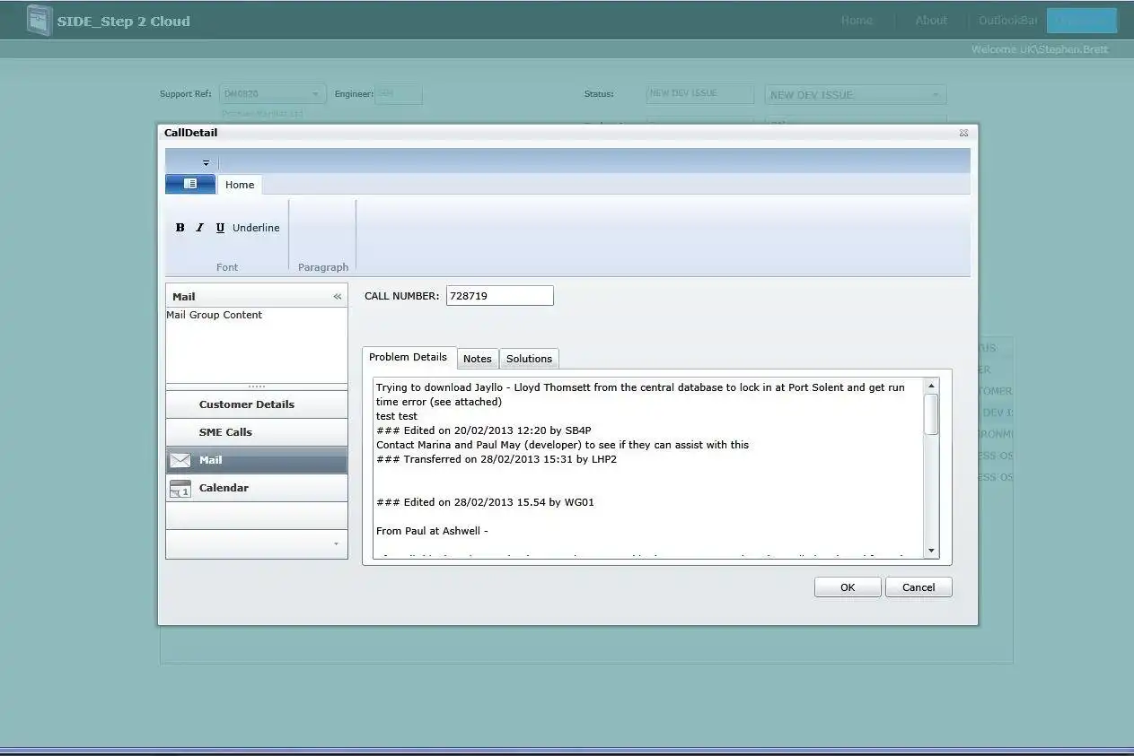Viewport: 1134px width, 756px height.
Task: Click the Home link in the top navigation
Action: (x=857, y=21)
